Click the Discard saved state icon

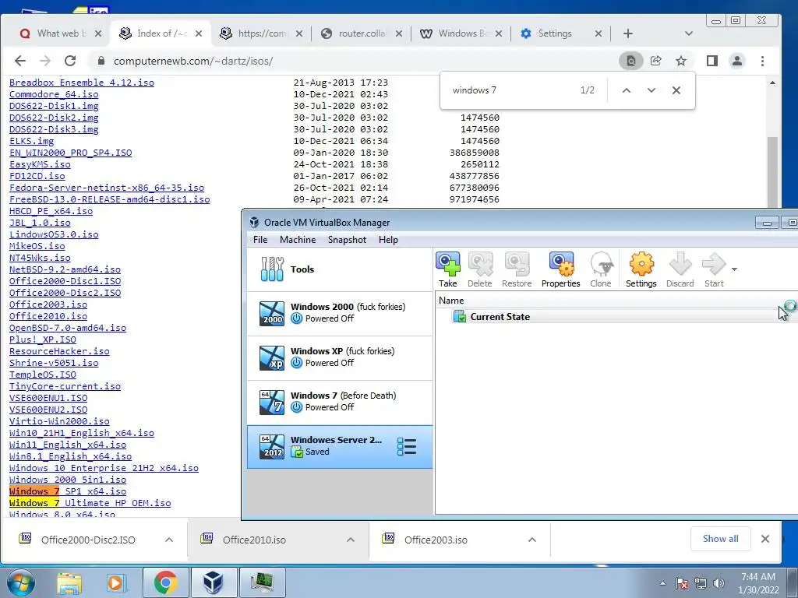[x=680, y=265]
